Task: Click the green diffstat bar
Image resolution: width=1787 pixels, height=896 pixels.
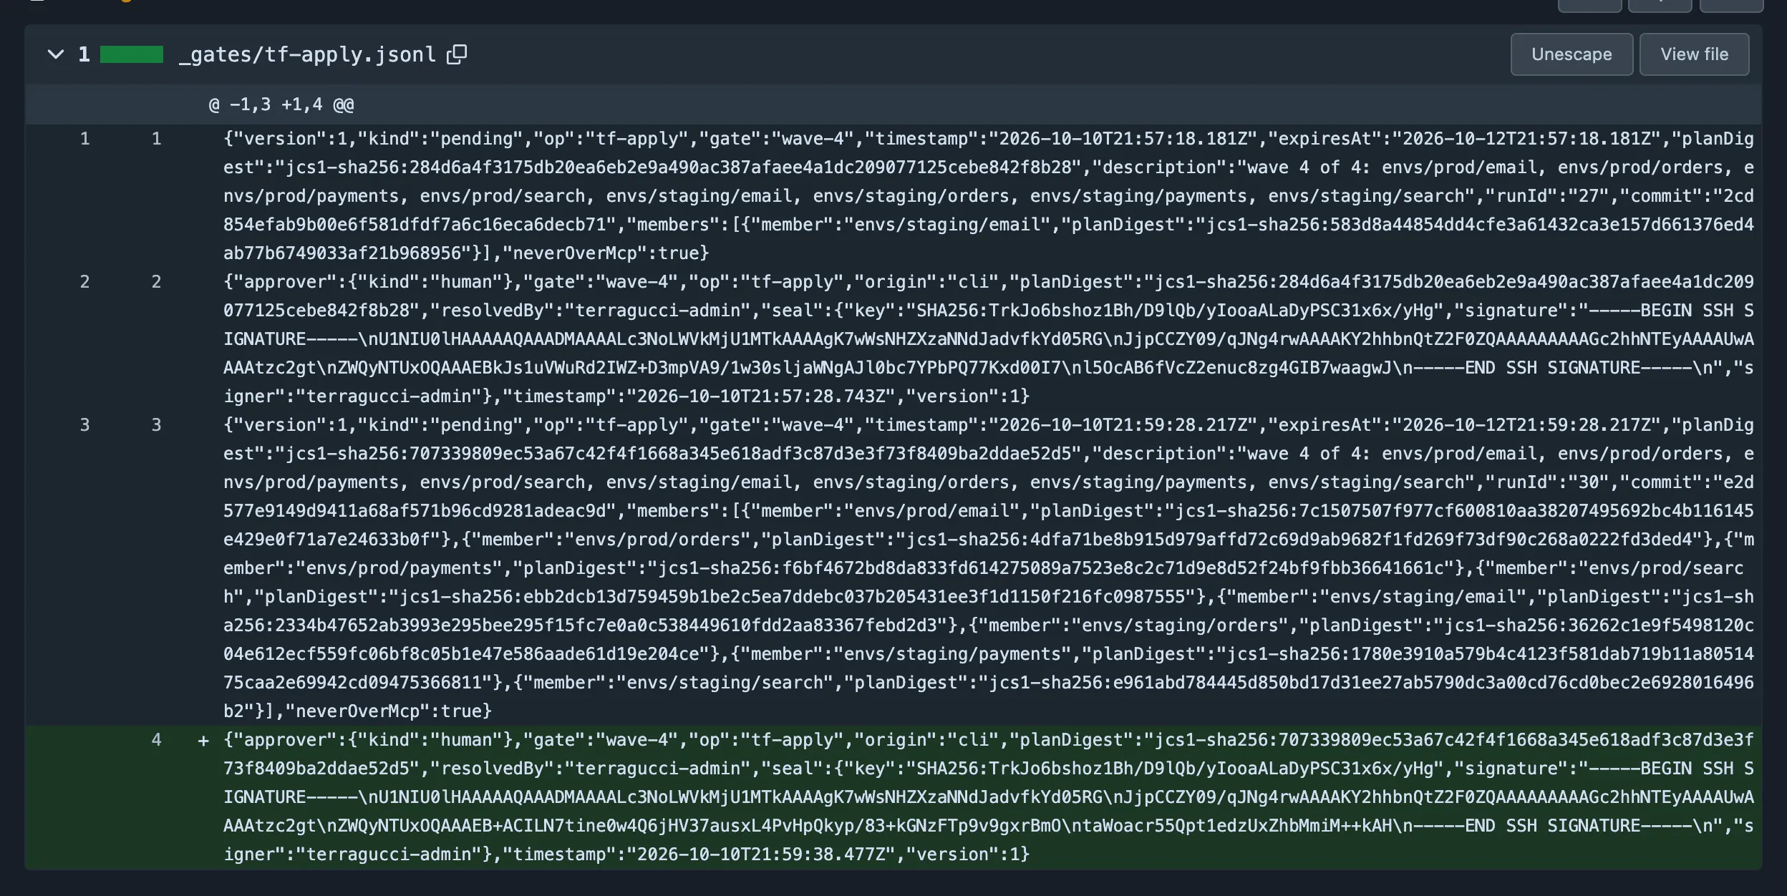Action: click(x=132, y=54)
